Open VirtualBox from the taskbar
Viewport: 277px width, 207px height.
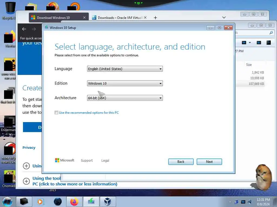[108, 202]
